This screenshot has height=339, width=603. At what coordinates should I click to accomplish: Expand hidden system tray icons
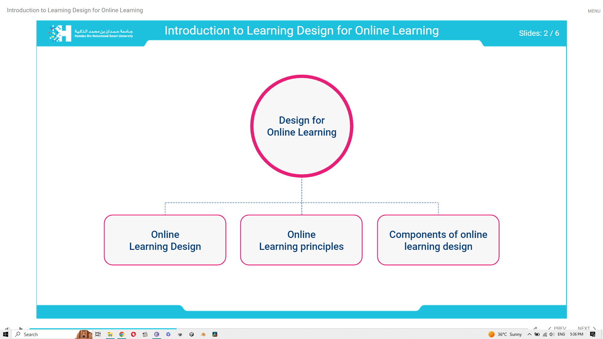click(530, 334)
